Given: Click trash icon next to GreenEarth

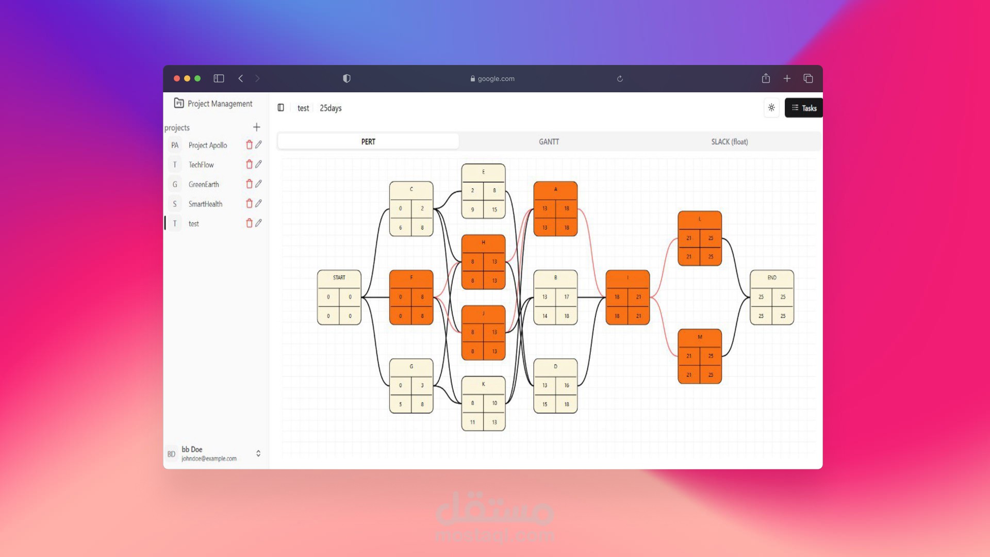Looking at the screenshot, I should click(x=249, y=184).
